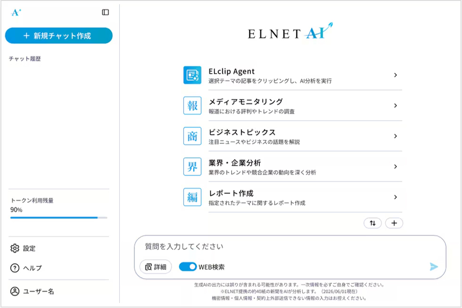Click the plus add button below list
This screenshot has width=462, height=308.
(394, 223)
